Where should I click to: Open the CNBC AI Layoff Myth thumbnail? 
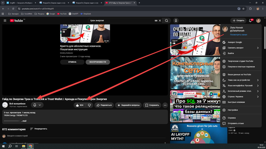pyautogui.click(x=199, y=133)
